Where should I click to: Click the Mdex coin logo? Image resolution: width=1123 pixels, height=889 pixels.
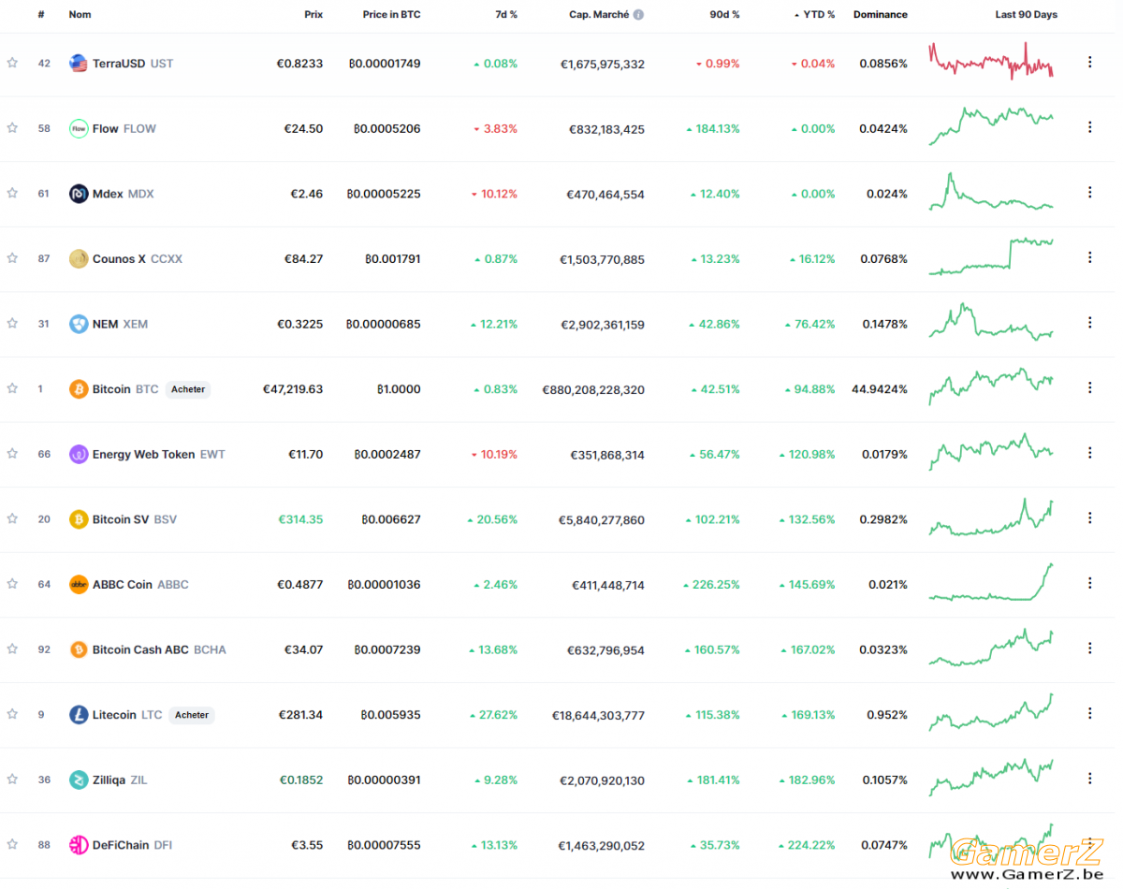click(79, 194)
